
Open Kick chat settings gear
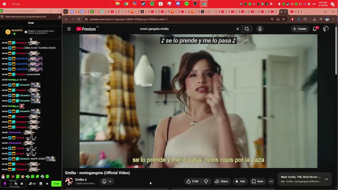point(47,184)
